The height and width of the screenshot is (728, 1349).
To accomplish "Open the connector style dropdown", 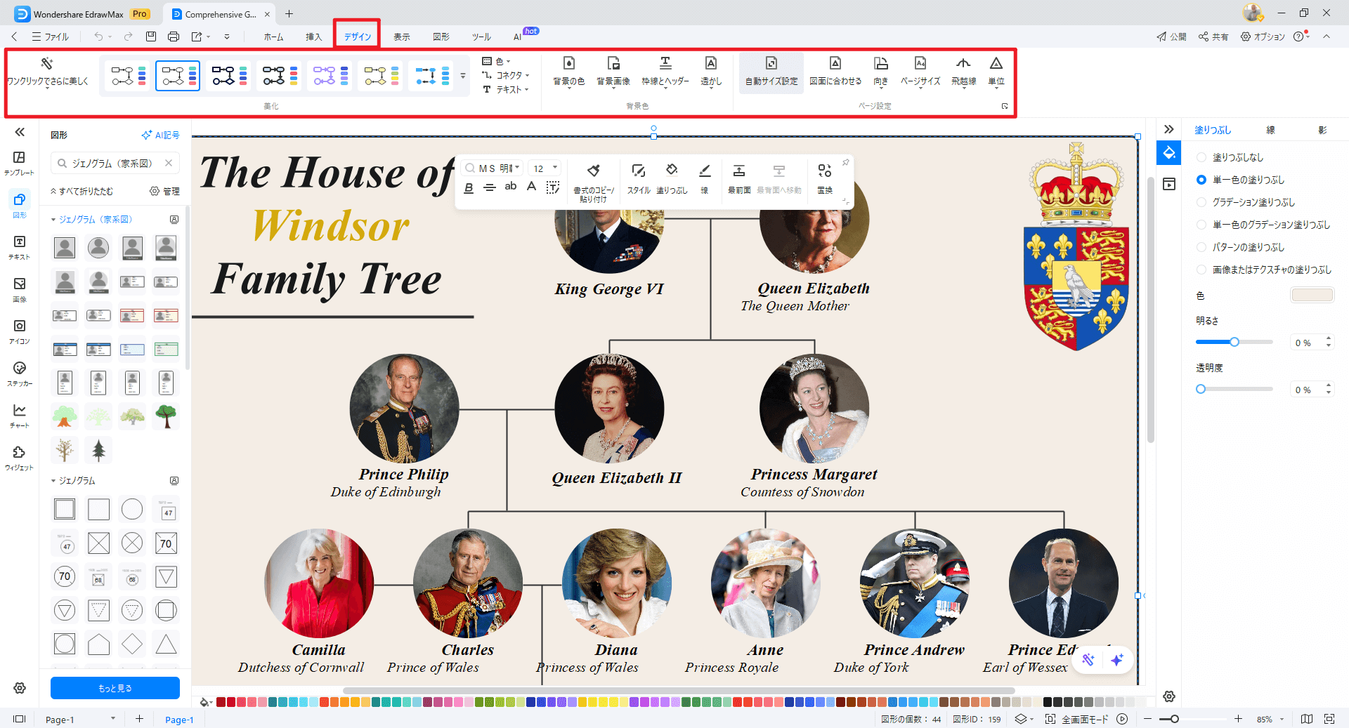I will point(506,75).
